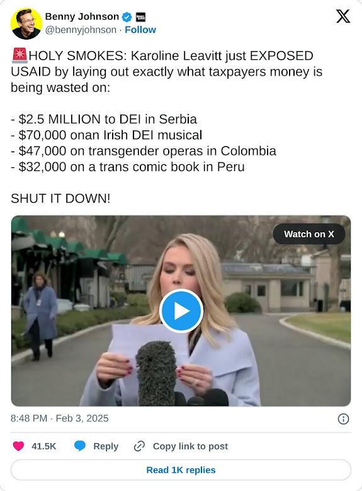The height and width of the screenshot is (491, 362).
Task: Open the @bennyjohnson handle link
Action: (81, 30)
